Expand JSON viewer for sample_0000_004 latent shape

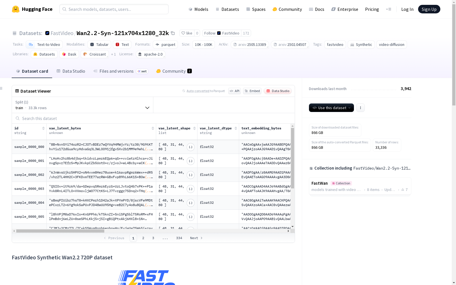191,203
